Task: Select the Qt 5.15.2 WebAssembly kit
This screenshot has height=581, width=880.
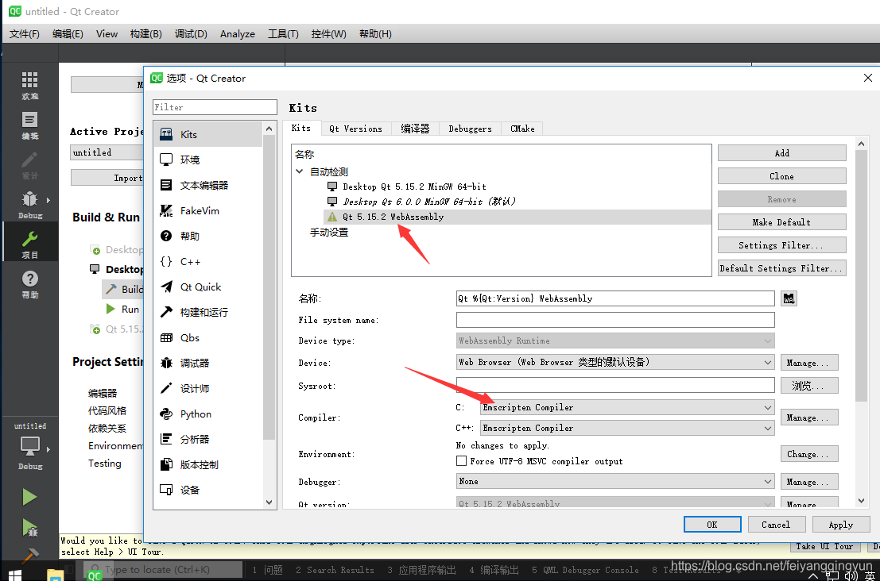Action: pos(393,217)
